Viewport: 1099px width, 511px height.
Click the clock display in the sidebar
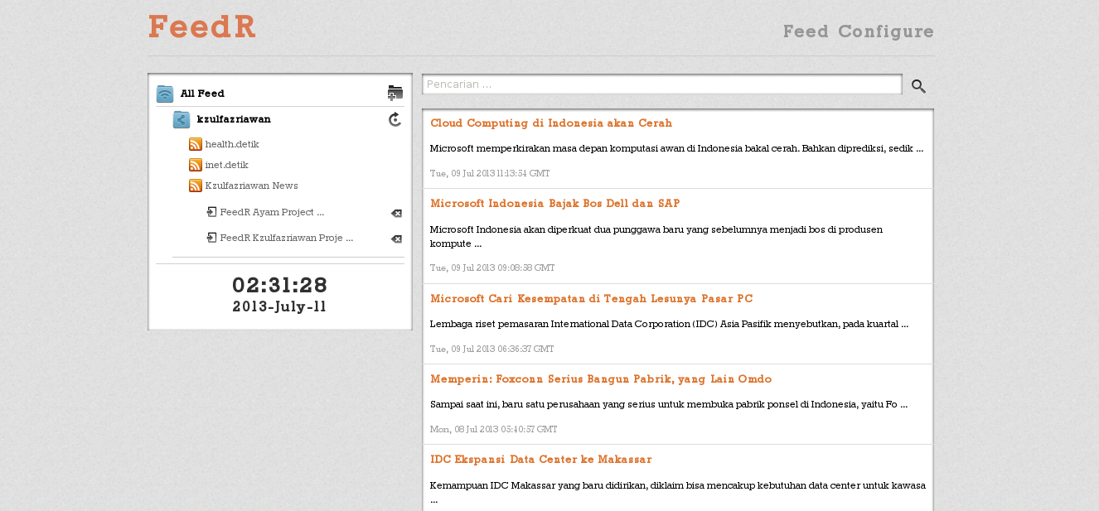pyautogui.click(x=279, y=285)
